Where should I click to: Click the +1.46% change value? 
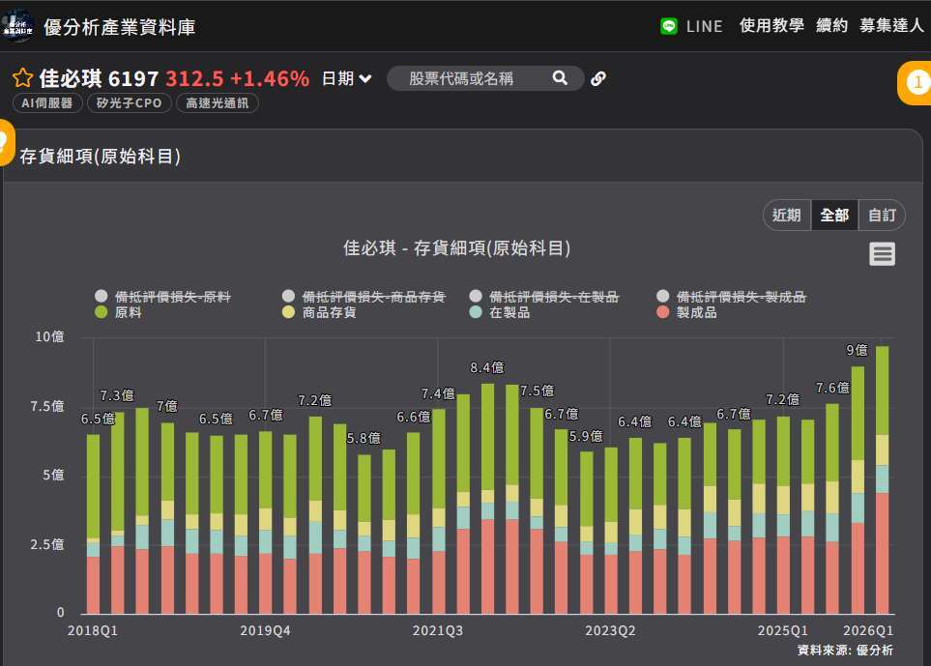270,78
